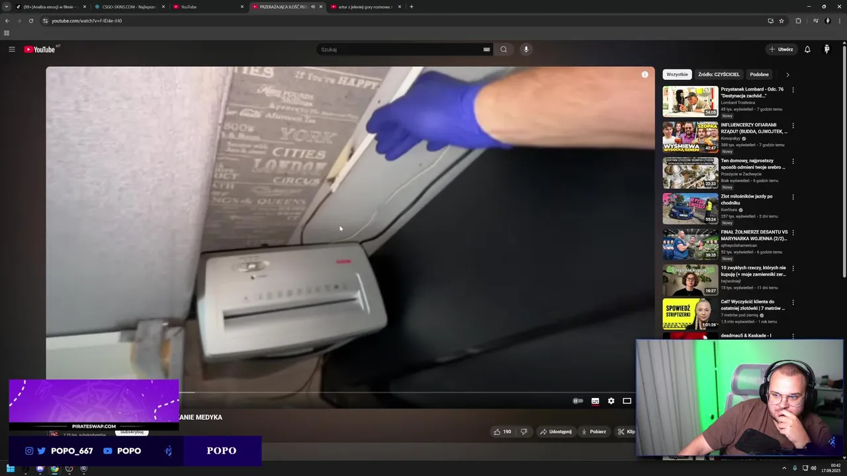Select the Źródło: CZYŚCICIEL chip
The width and height of the screenshot is (847, 476).
click(719, 75)
